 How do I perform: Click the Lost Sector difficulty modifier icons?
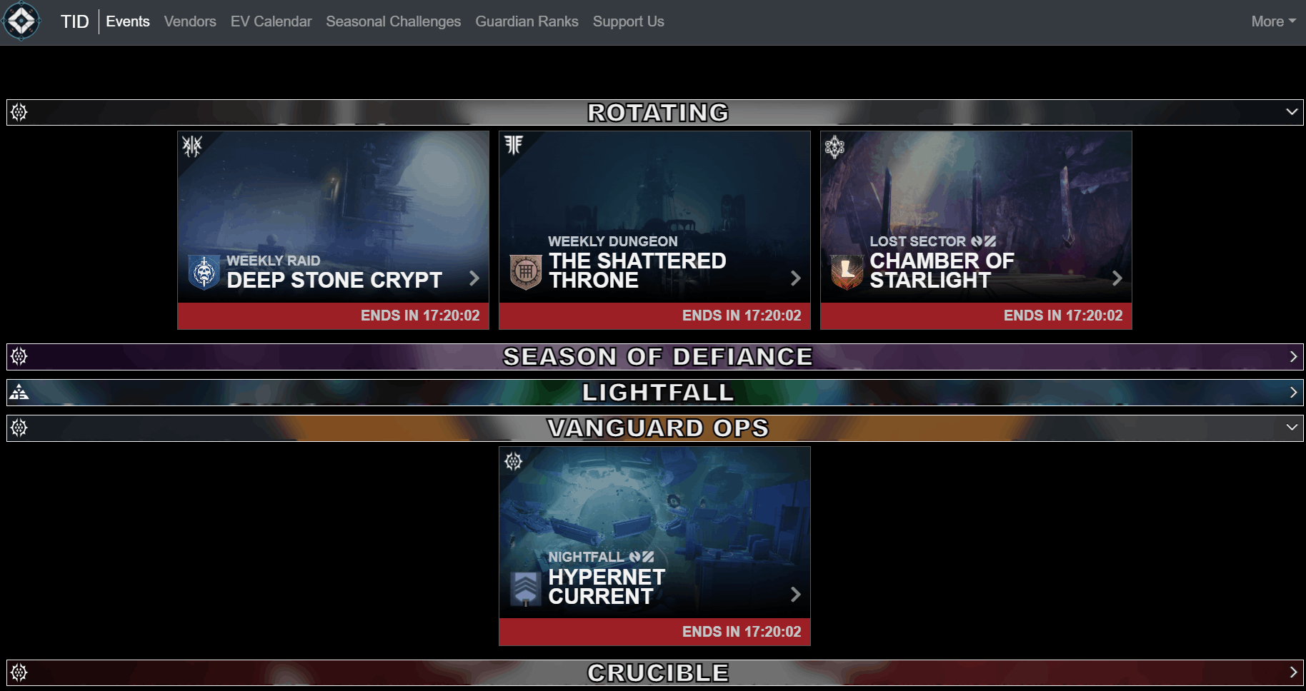pos(984,241)
